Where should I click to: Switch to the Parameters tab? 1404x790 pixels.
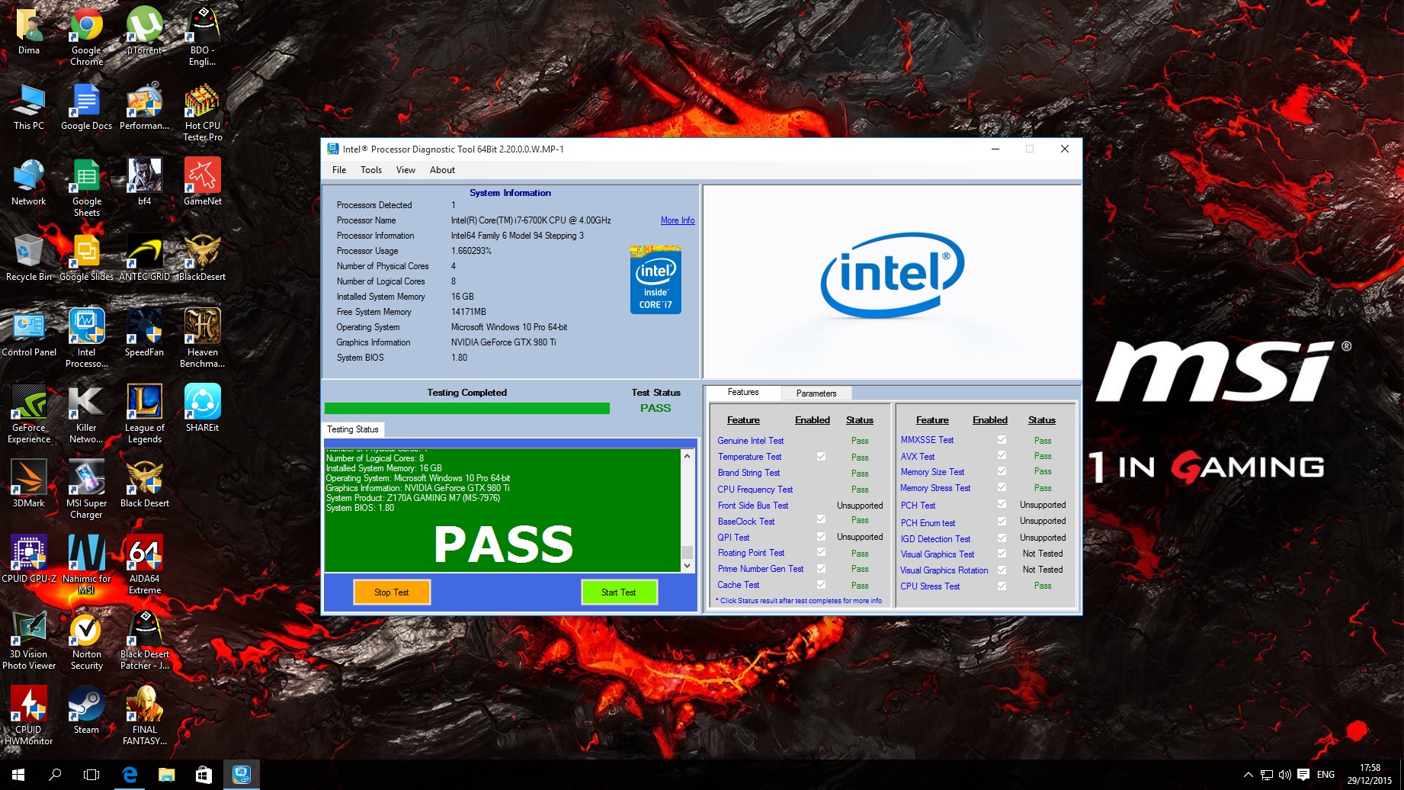click(816, 393)
